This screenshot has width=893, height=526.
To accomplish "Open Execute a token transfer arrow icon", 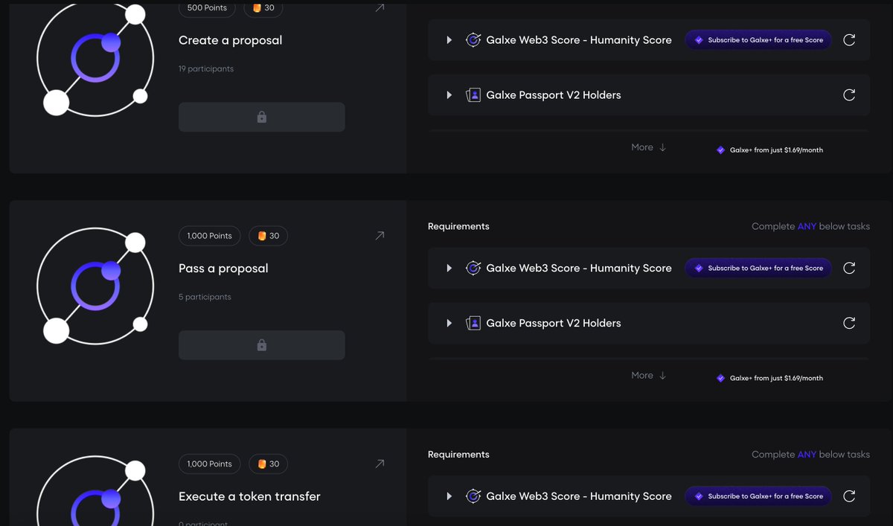I will [380, 464].
